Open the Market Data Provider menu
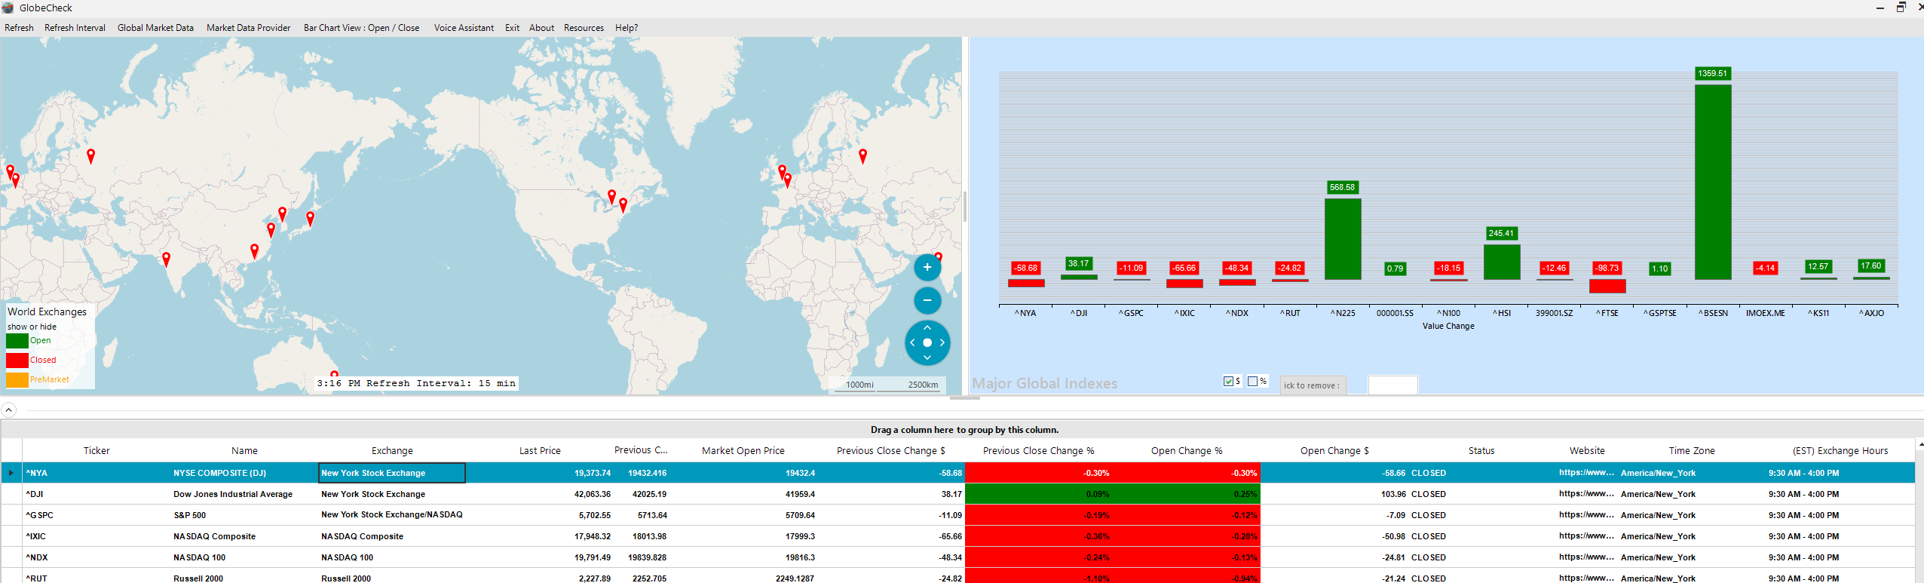The width and height of the screenshot is (1924, 583). click(x=248, y=28)
